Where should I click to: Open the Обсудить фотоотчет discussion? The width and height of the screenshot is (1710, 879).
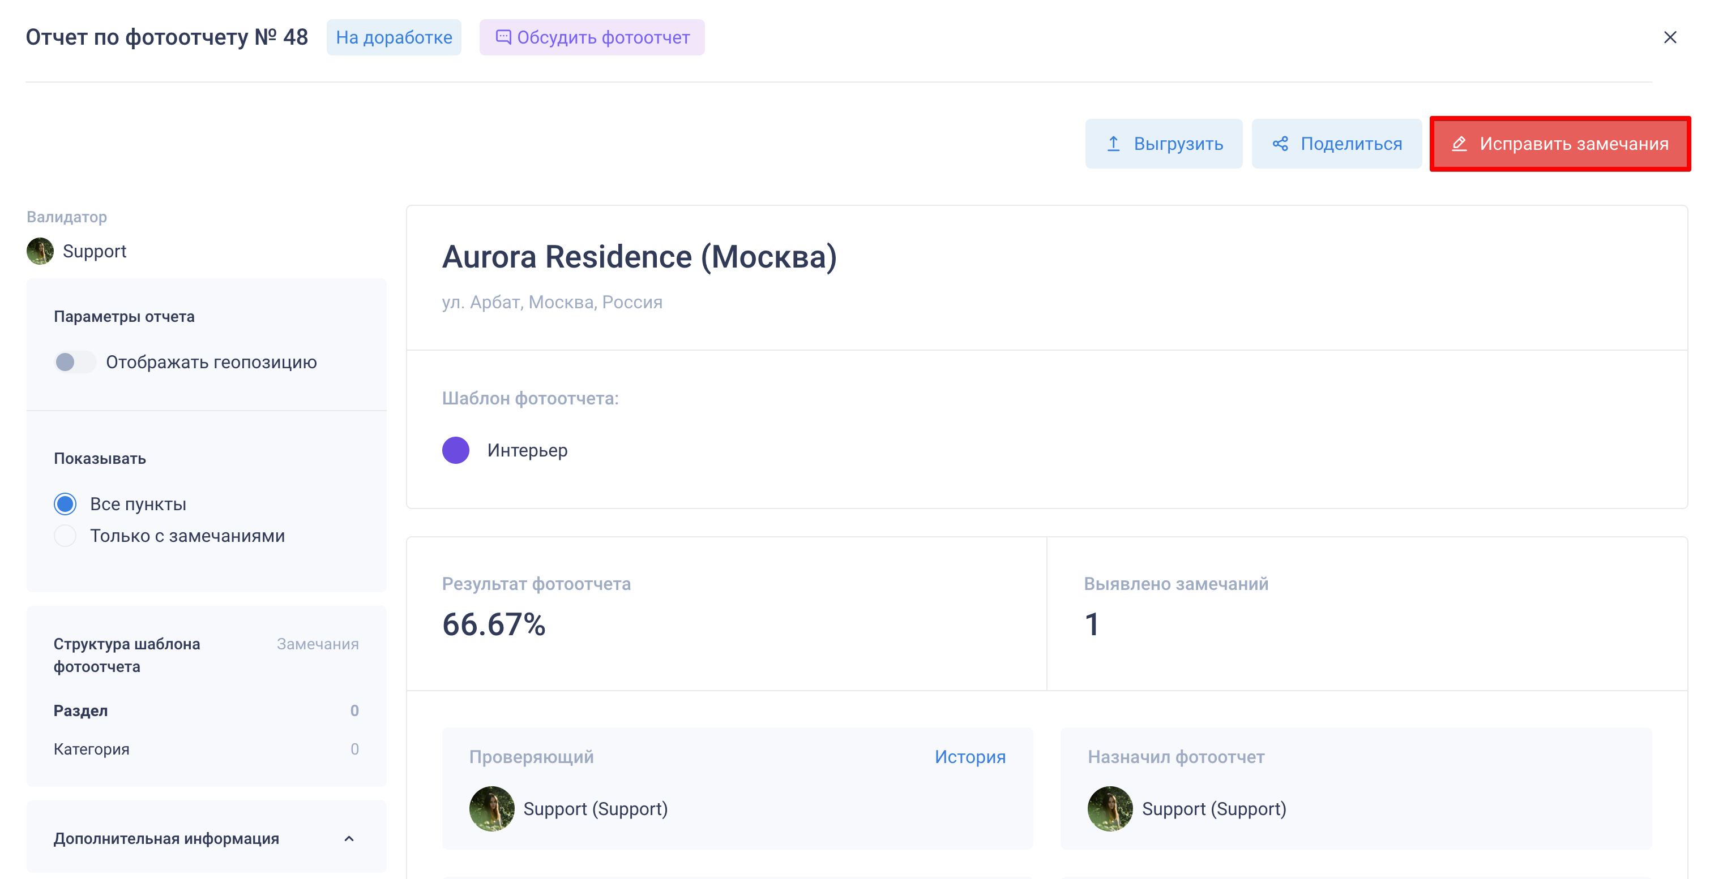click(603, 37)
